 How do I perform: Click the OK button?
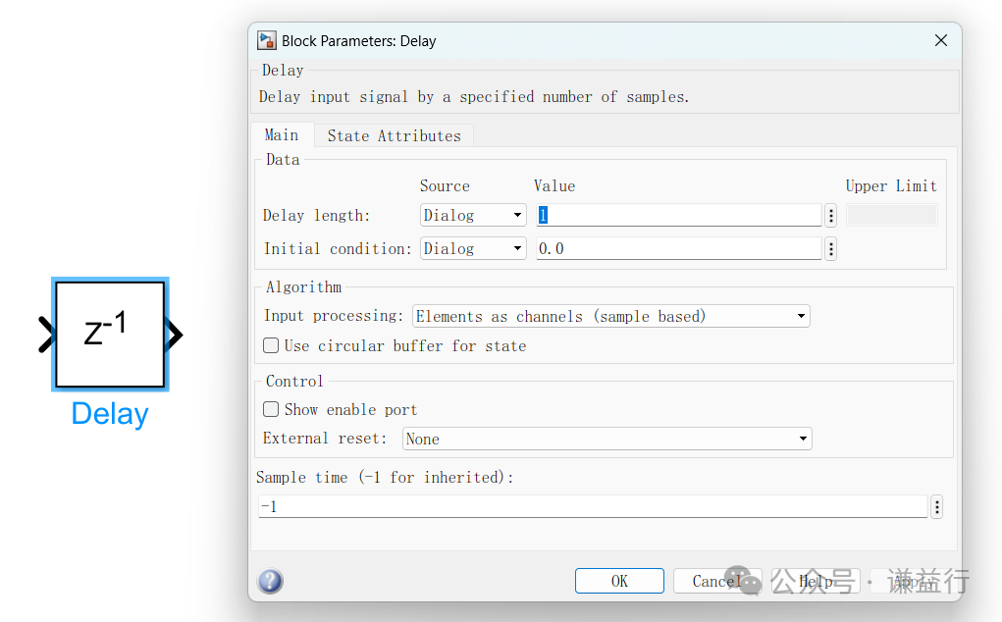(x=619, y=580)
